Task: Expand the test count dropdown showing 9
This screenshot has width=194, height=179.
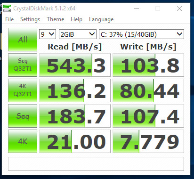Action: 48,34
